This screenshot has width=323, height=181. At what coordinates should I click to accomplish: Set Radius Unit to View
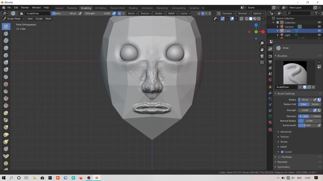point(304,104)
